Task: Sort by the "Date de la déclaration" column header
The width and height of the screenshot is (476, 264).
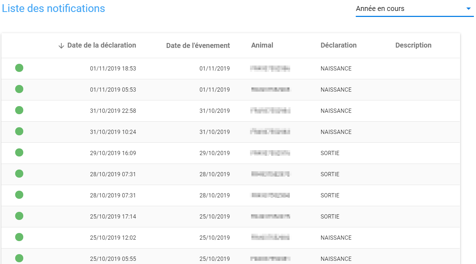Action: click(x=102, y=45)
